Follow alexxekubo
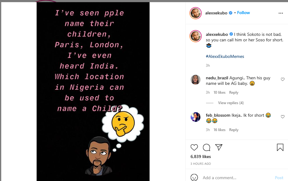The height and width of the screenshot is (181, 288). click(x=243, y=13)
